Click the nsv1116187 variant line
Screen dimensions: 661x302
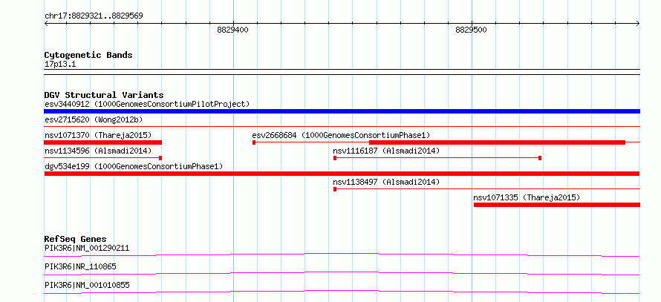click(x=437, y=158)
